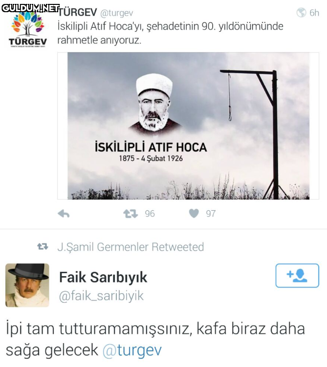Click the like count 97
Image resolution: width=327 pixels, height=367 pixels.
point(211,214)
